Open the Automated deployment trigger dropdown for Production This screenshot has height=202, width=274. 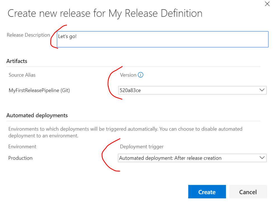click(192, 158)
